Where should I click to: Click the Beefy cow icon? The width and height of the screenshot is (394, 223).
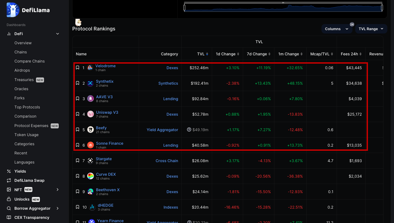91,130
